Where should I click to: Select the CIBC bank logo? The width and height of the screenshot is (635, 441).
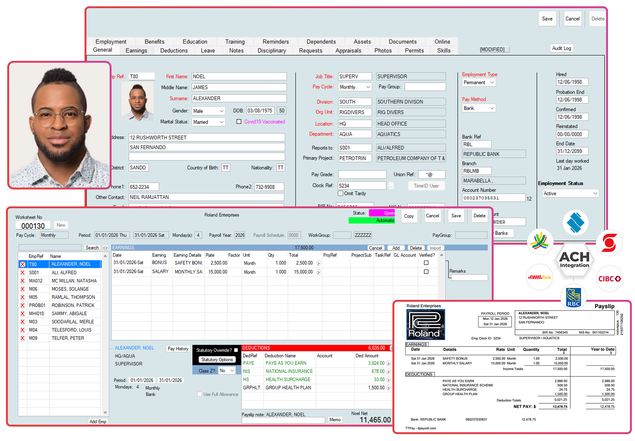609,278
